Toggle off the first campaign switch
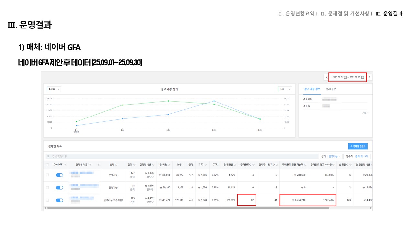The height and width of the screenshot is (233, 414). click(60, 175)
